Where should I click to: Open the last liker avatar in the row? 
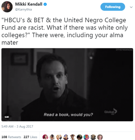(x=100, y=137)
